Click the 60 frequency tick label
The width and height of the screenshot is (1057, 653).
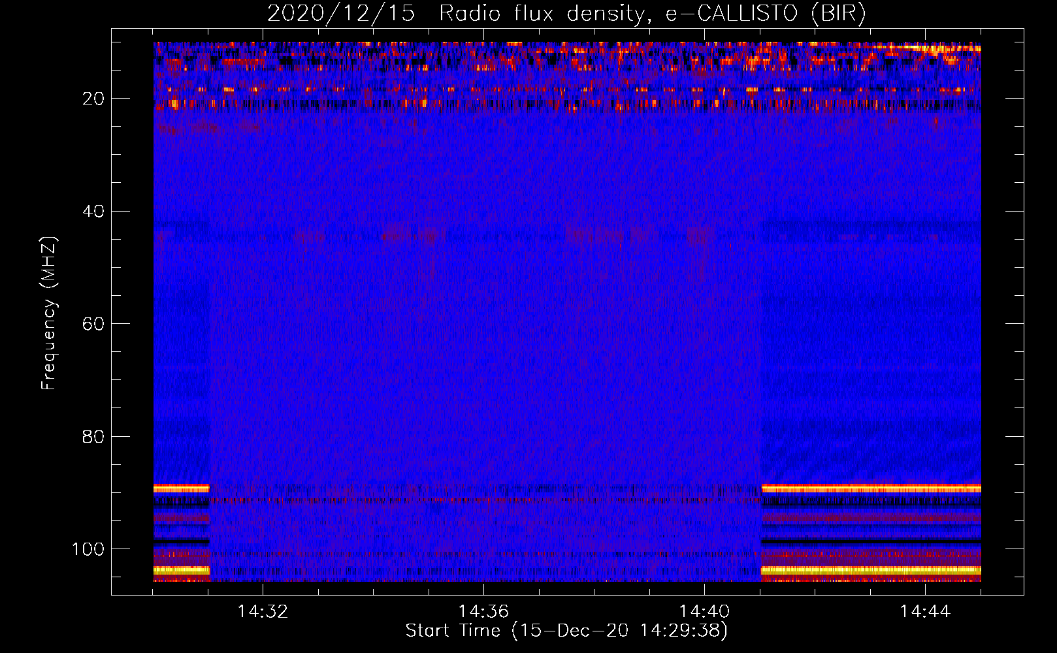93,324
